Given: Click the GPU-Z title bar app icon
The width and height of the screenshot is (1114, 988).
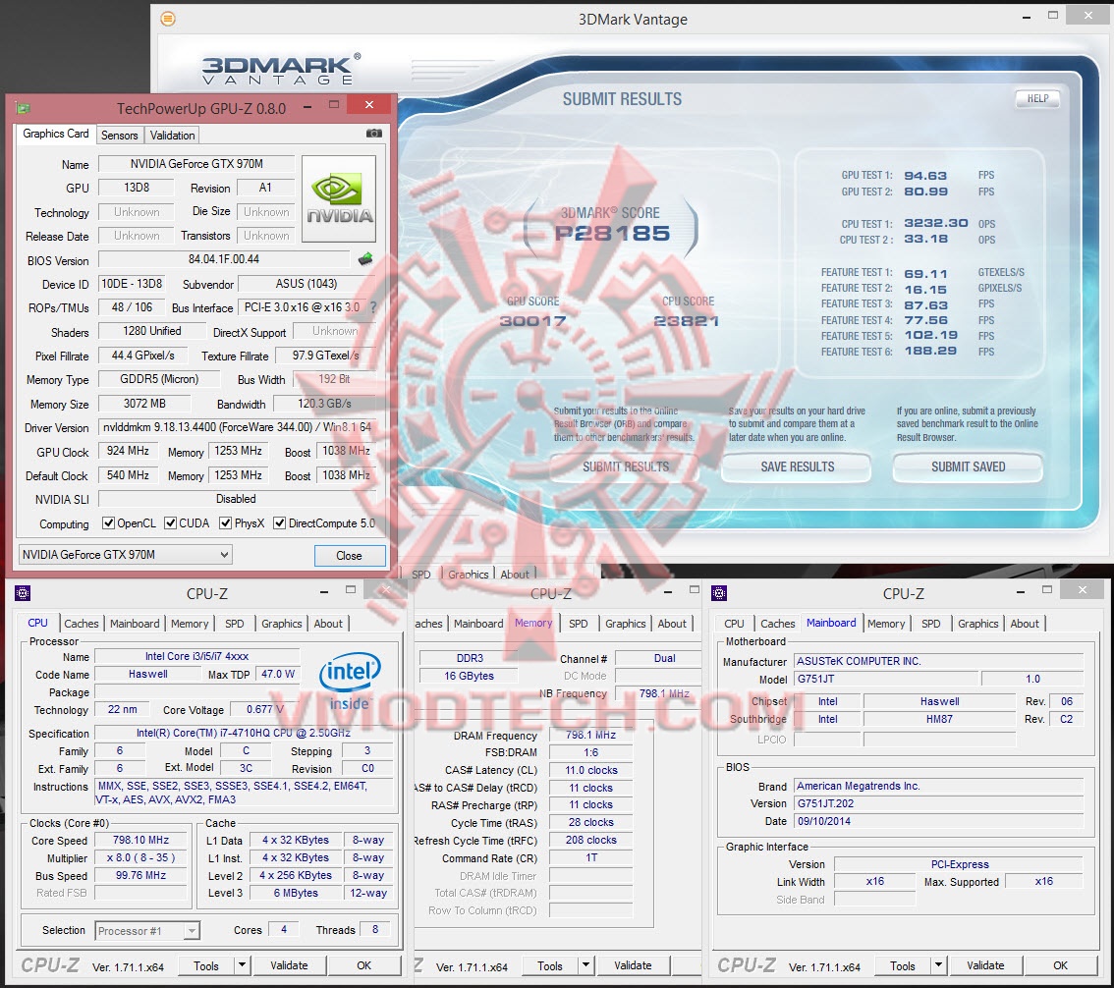Looking at the screenshot, I should (23, 108).
